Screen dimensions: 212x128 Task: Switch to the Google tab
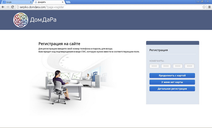17,2
